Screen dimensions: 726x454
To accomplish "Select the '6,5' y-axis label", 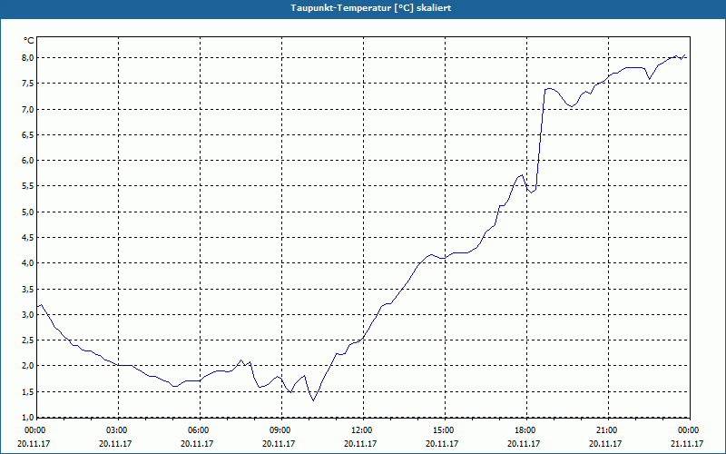I will coord(28,134).
